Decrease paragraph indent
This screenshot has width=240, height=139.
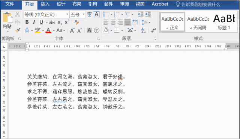(141, 14)
